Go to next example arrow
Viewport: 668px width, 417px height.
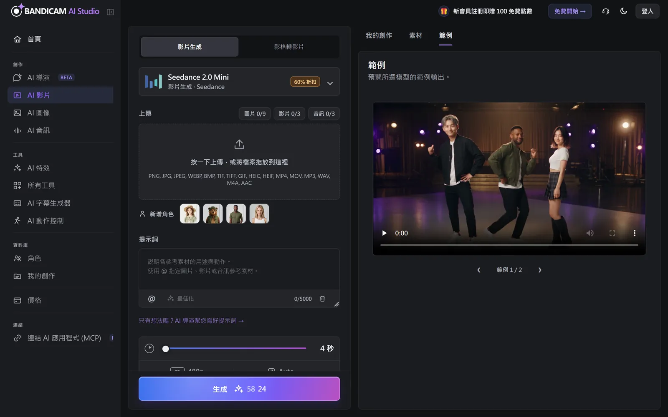click(x=540, y=270)
